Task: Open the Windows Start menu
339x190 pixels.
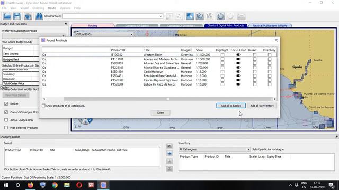Action: tap(6, 185)
